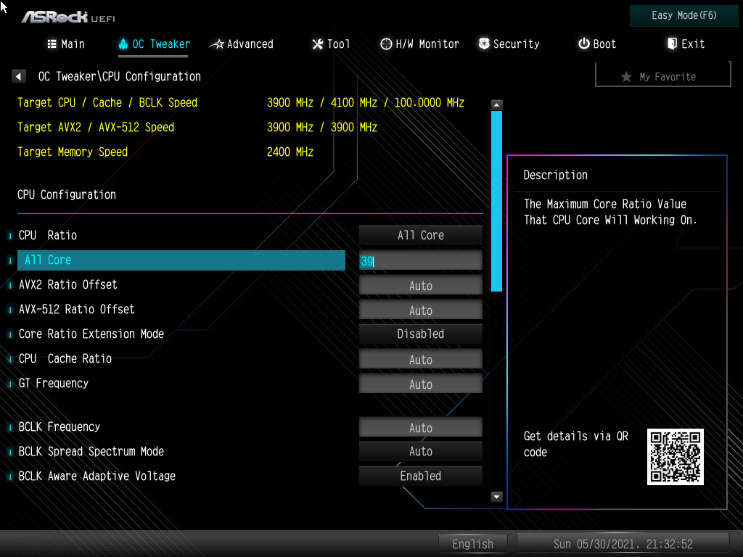Screen dimensions: 743x557
Task: Click the 2400 MHz memory speed value
Action: point(290,152)
